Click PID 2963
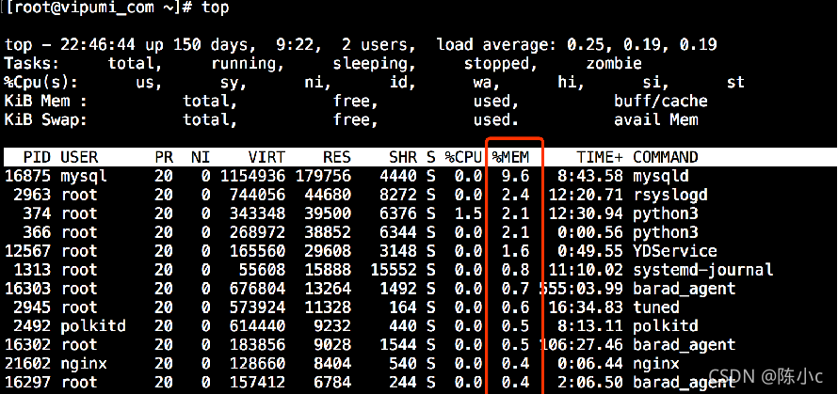Viewport: 838px width, 394px height. (33, 195)
